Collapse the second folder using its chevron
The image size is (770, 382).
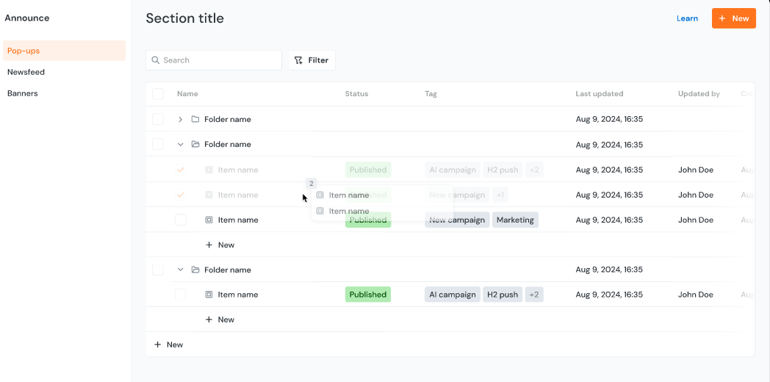(x=181, y=145)
